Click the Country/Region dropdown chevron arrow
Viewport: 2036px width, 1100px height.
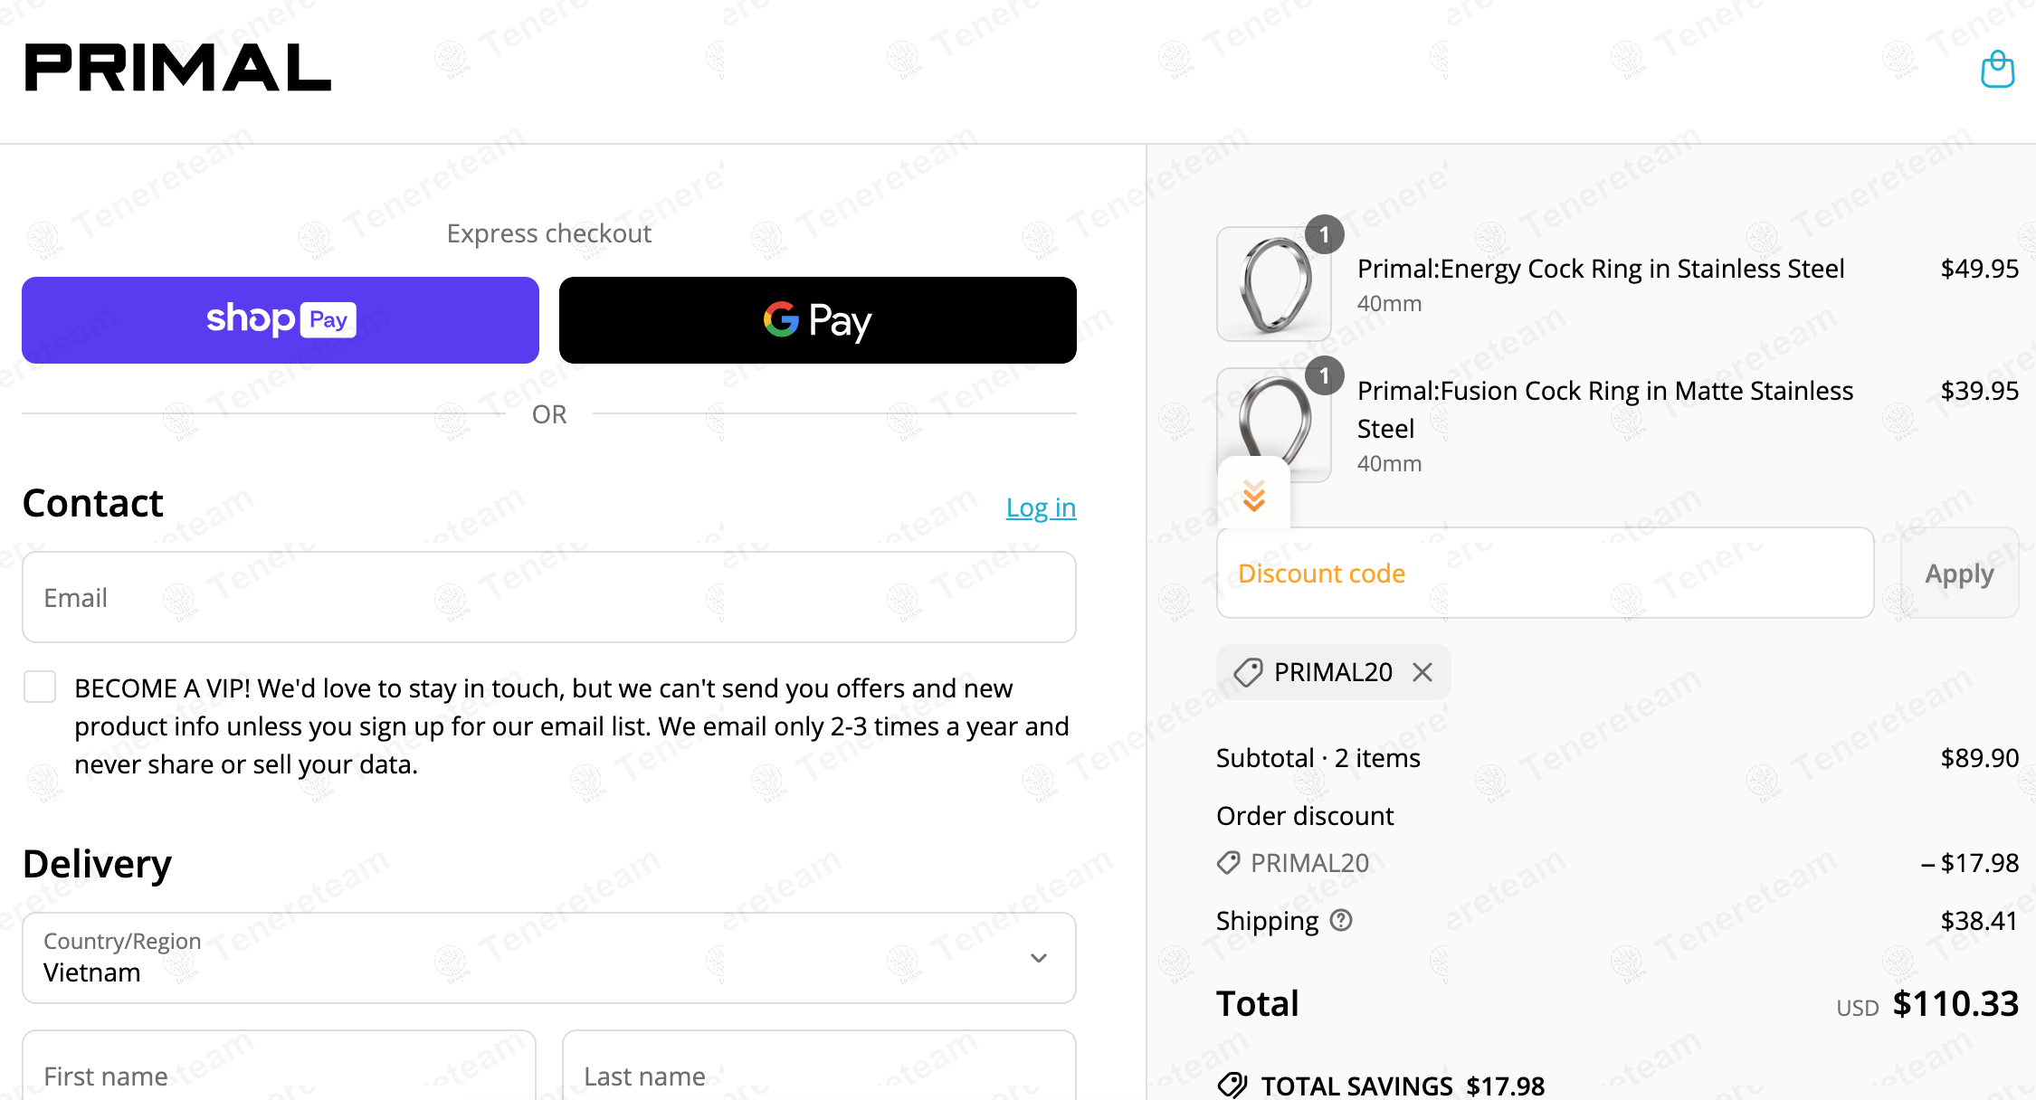[1039, 958]
